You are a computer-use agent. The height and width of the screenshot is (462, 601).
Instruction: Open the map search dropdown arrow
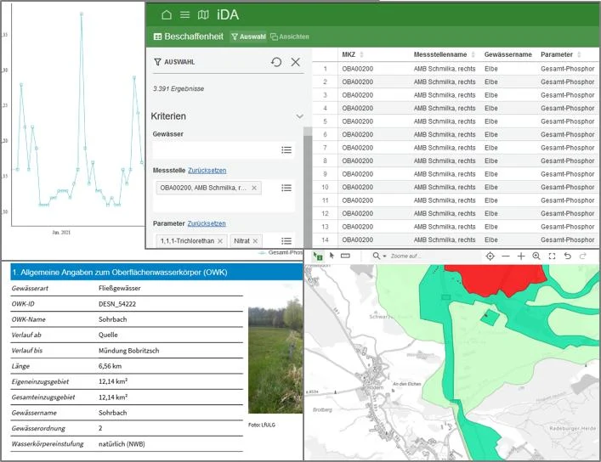click(x=384, y=256)
